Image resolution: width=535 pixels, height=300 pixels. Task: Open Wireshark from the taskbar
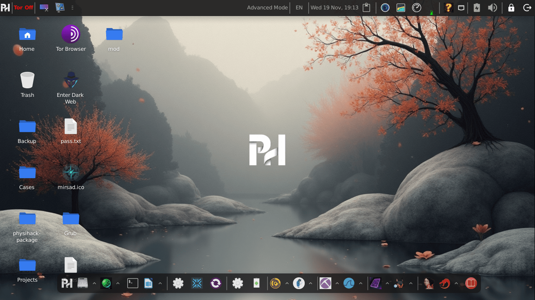coord(349,283)
